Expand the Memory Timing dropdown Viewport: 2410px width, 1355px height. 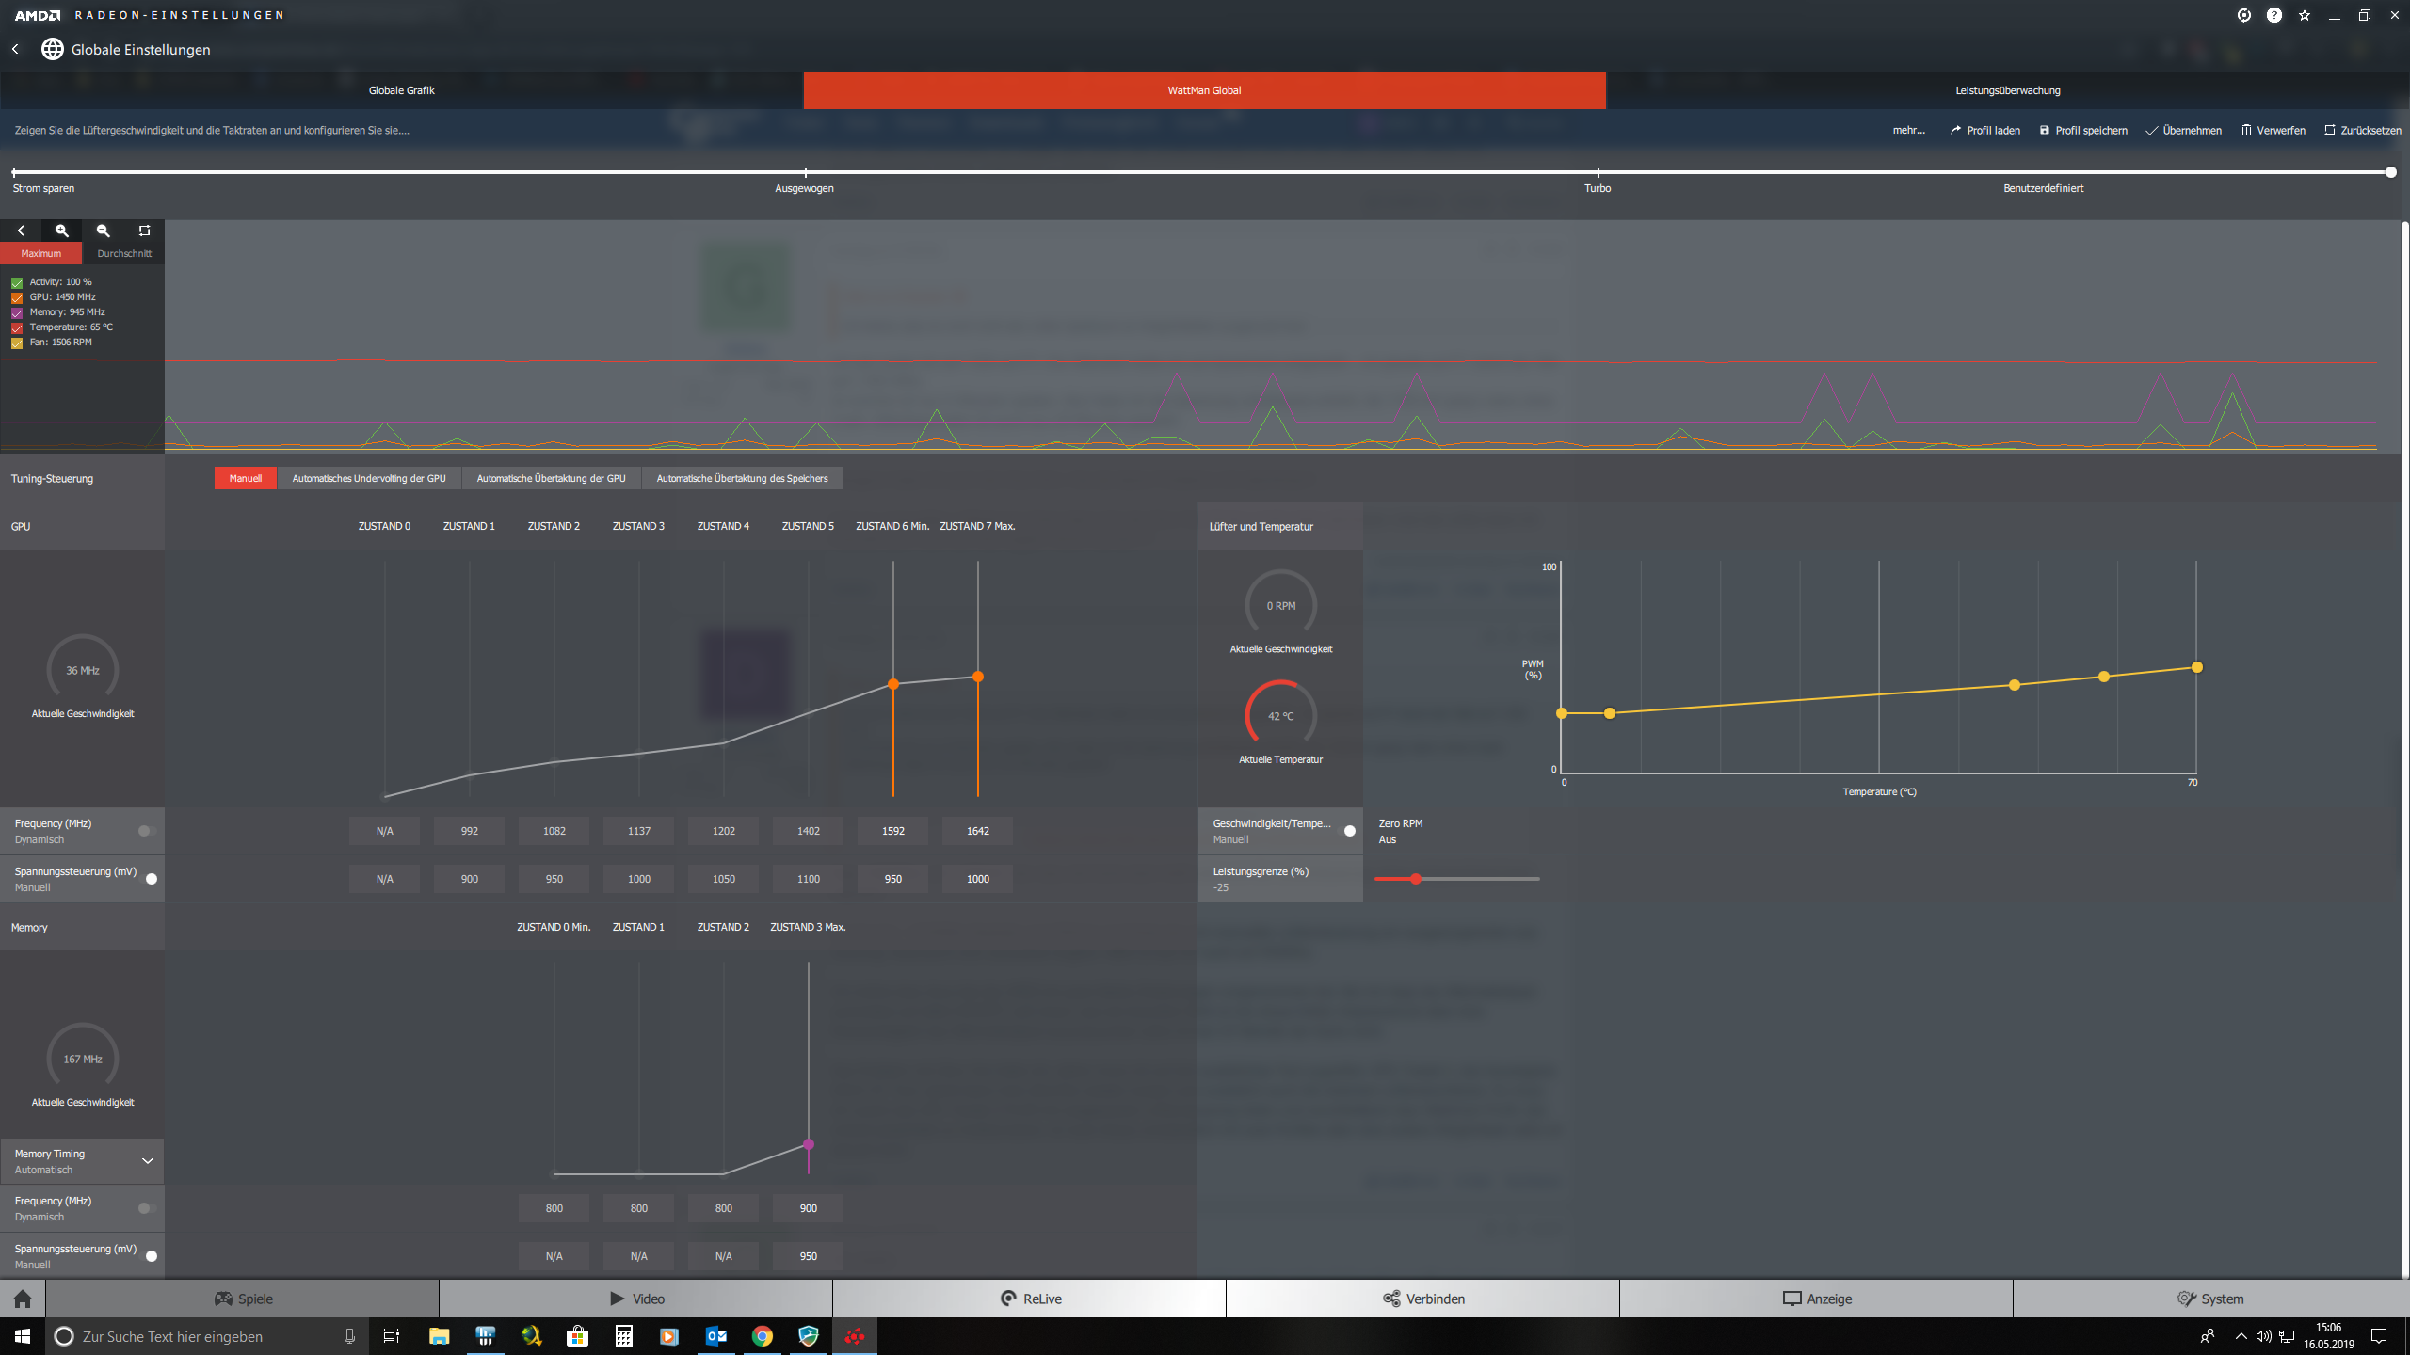[x=147, y=1161]
